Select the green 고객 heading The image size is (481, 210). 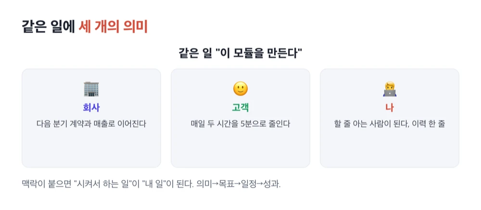click(x=240, y=107)
